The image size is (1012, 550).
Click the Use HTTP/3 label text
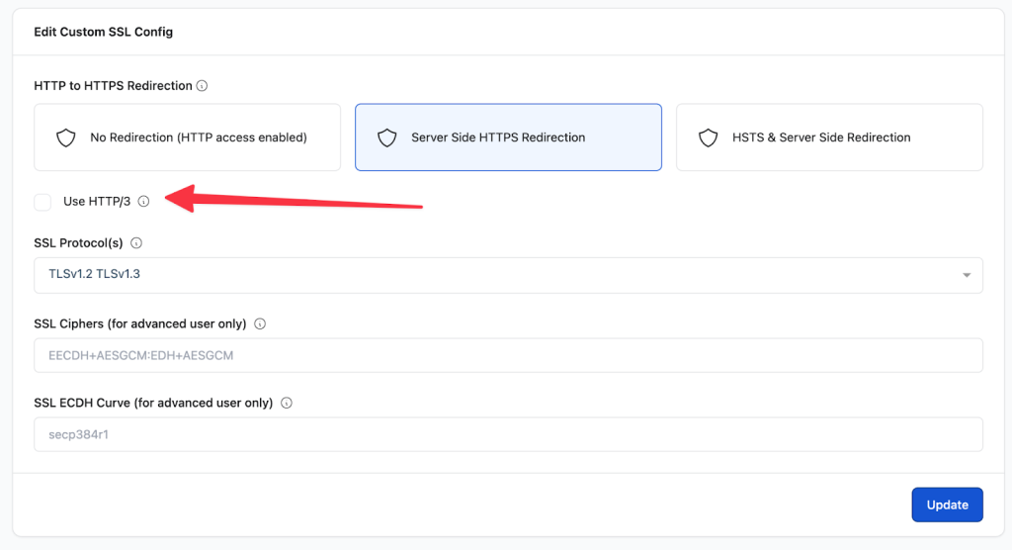(97, 202)
